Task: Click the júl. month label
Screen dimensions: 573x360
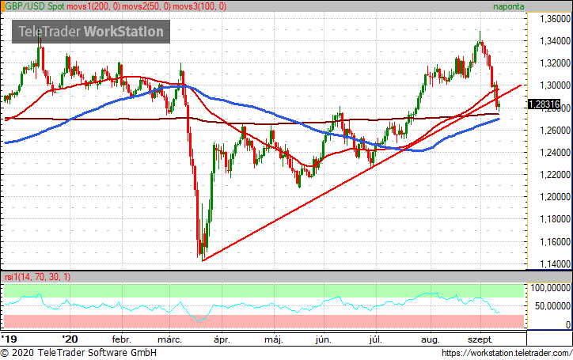Action: coord(375,340)
